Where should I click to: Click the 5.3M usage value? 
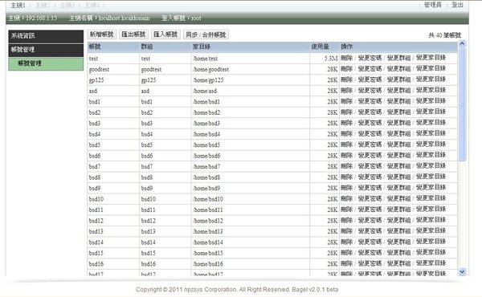331,59
